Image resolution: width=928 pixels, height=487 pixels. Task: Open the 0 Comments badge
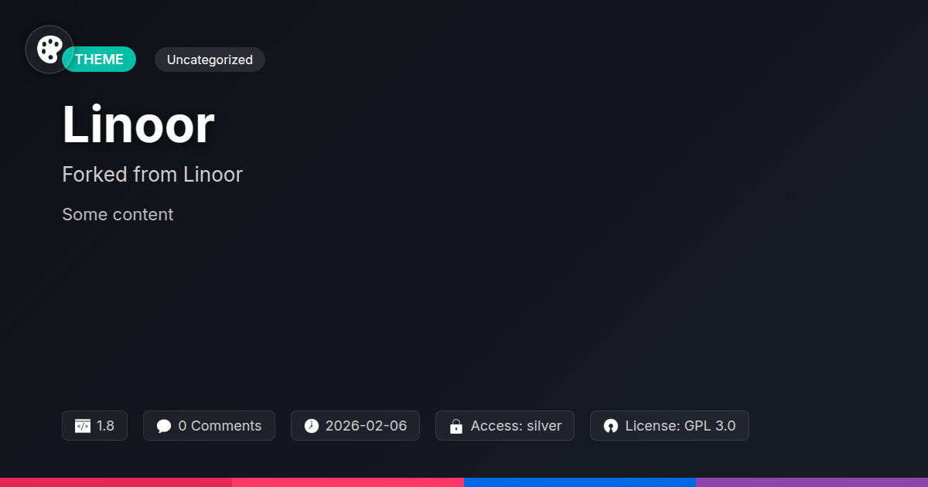pos(209,426)
